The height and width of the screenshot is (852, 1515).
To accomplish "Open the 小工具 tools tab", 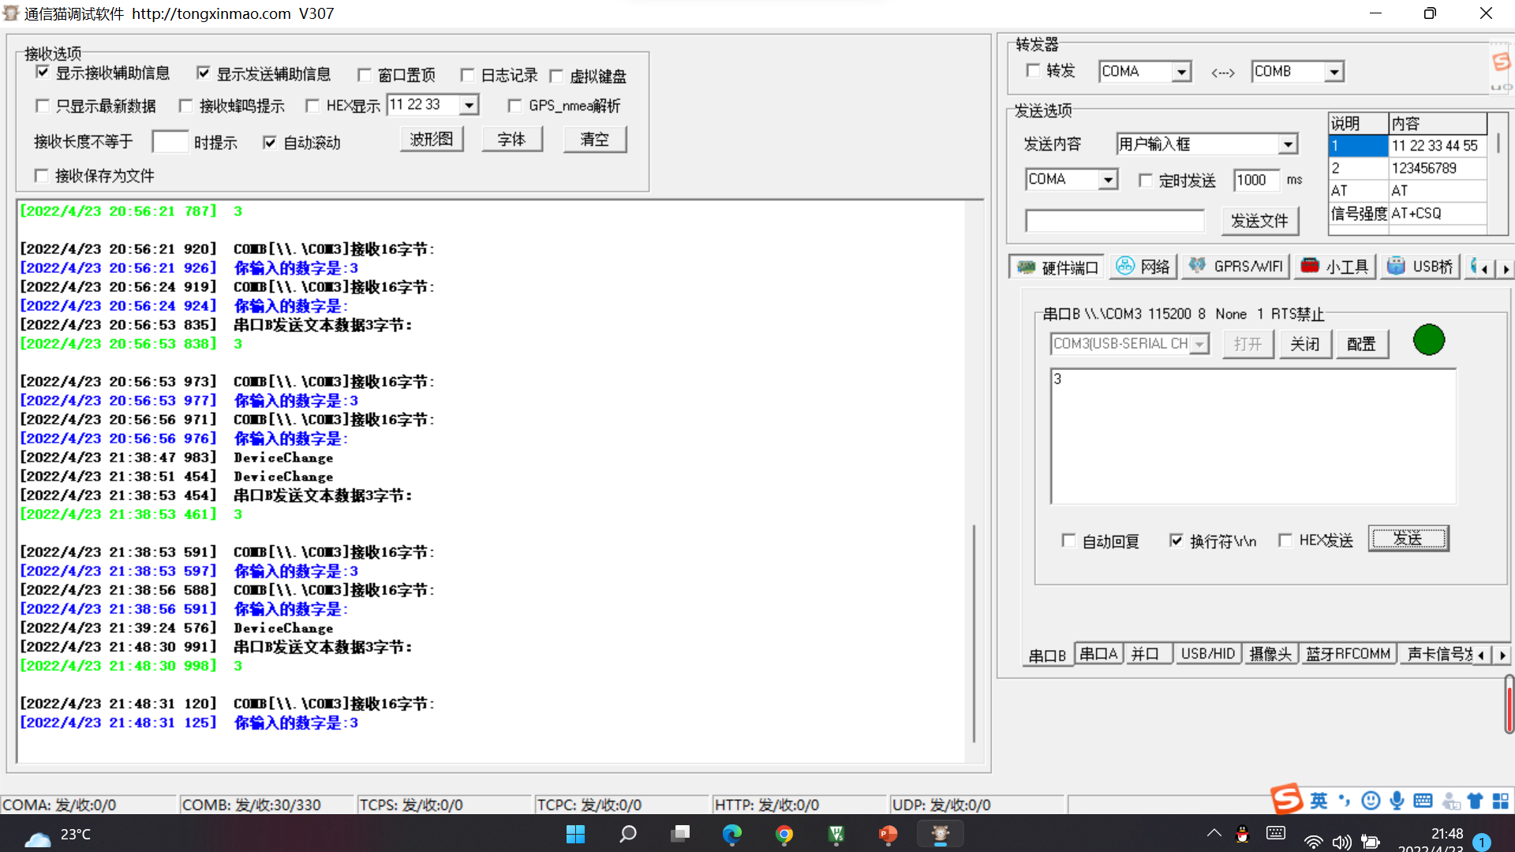I will pyautogui.click(x=1334, y=267).
